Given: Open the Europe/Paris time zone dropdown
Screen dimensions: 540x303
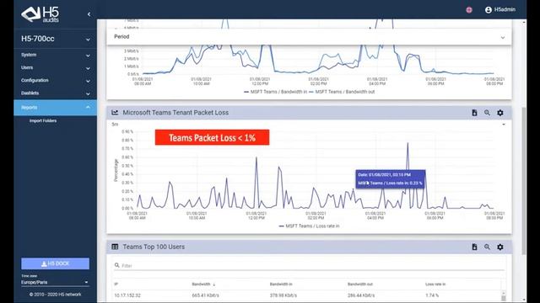Looking at the screenshot, I should point(55,283).
